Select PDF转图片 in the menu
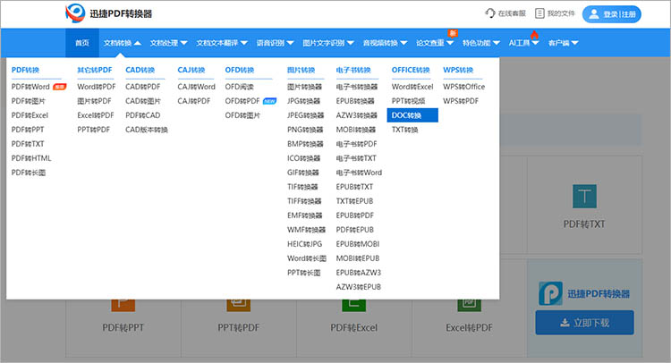Viewport: 671px width, 363px height. (x=29, y=101)
